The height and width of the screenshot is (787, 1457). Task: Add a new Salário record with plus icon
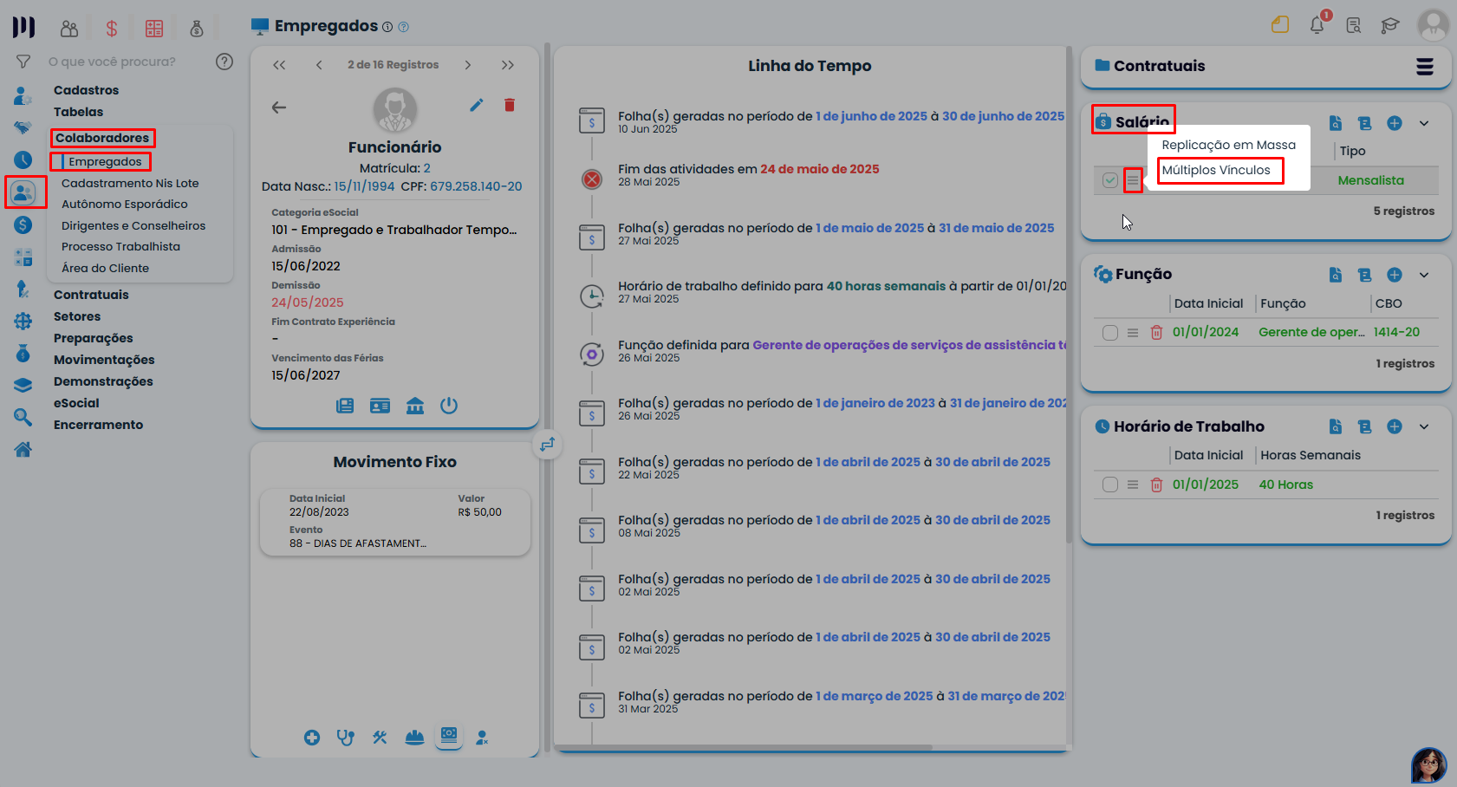[x=1395, y=123]
